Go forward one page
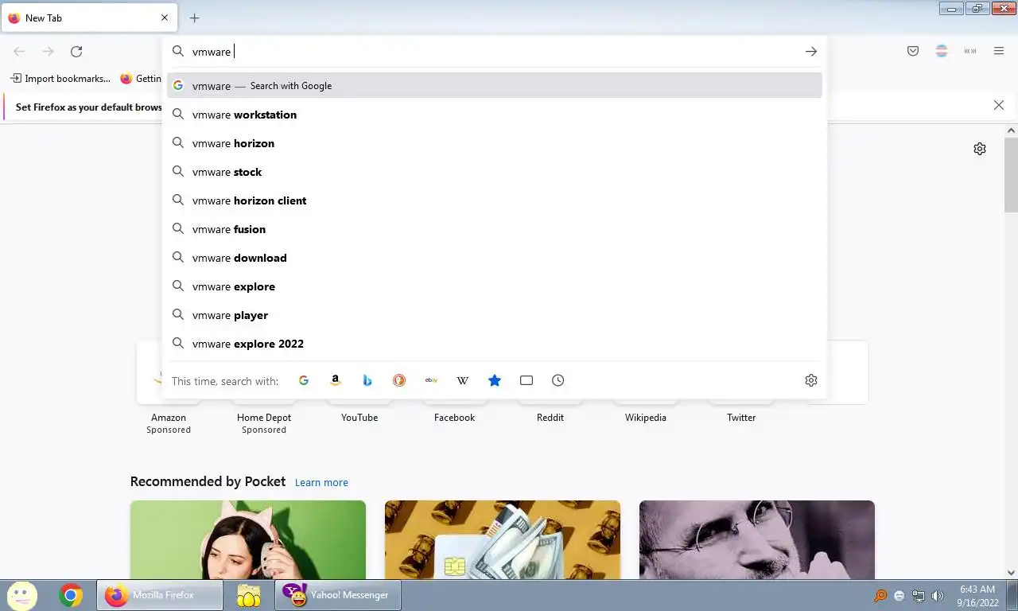 coord(48,51)
